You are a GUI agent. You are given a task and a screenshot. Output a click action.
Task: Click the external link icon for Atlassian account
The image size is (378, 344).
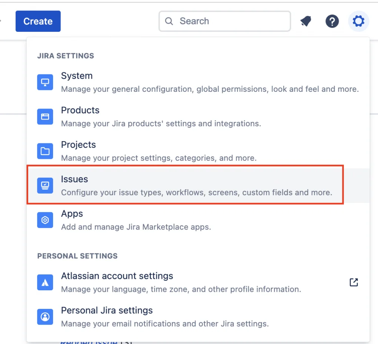[x=354, y=282]
